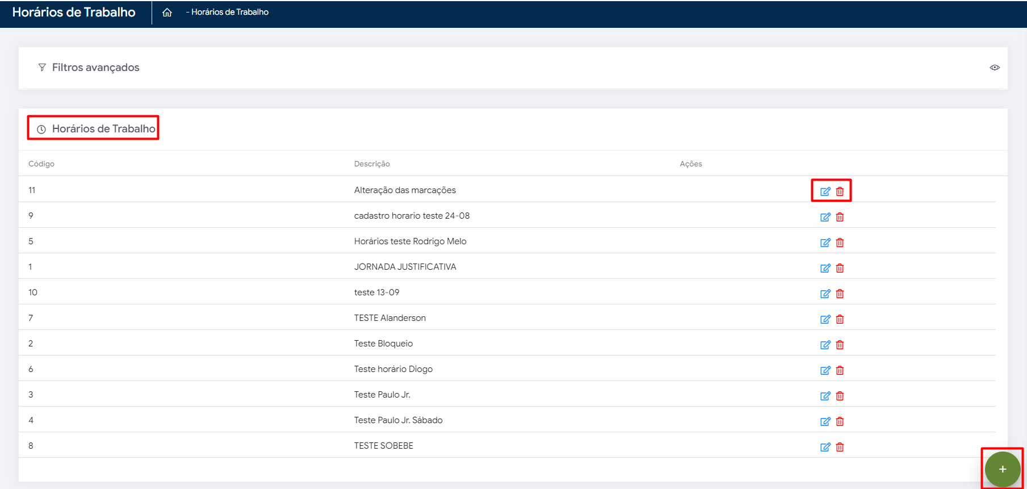Edit the 'JORNADA JUSTIFICATIVA' schedule
Image resolution: width=1027 pixels, height=489 pixels.
coord(825,268)
